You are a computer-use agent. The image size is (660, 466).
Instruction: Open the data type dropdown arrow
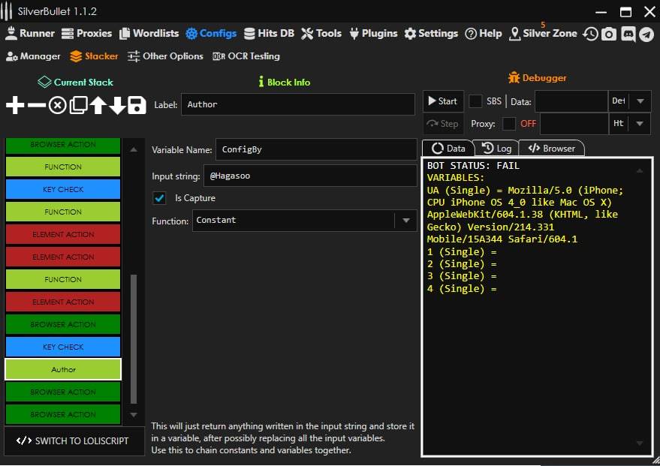pos(640,101)
